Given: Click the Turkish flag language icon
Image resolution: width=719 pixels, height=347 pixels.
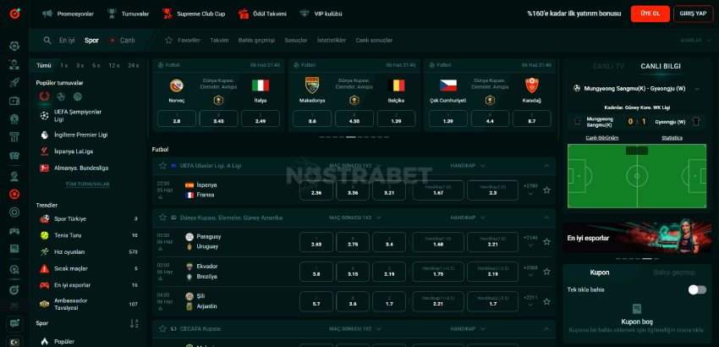Looking at the screenshot, I should coord(14,342).
